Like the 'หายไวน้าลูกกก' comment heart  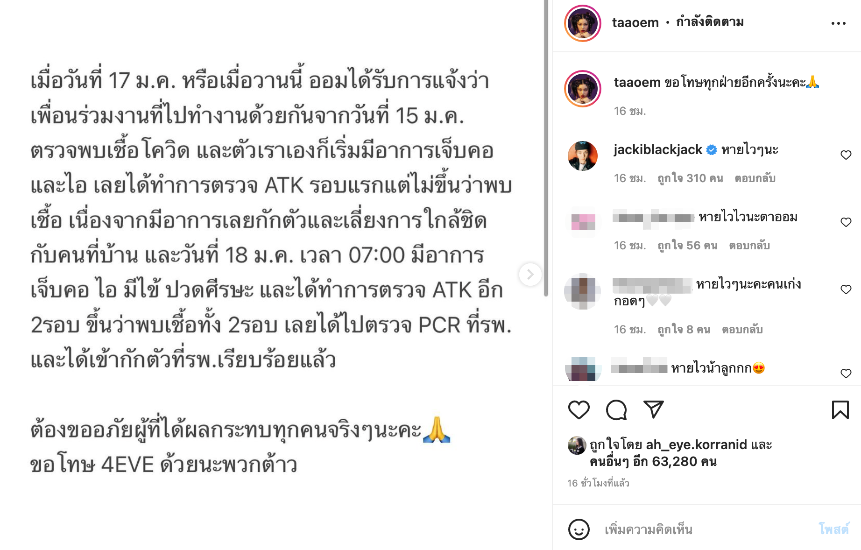tap(846, 374)
